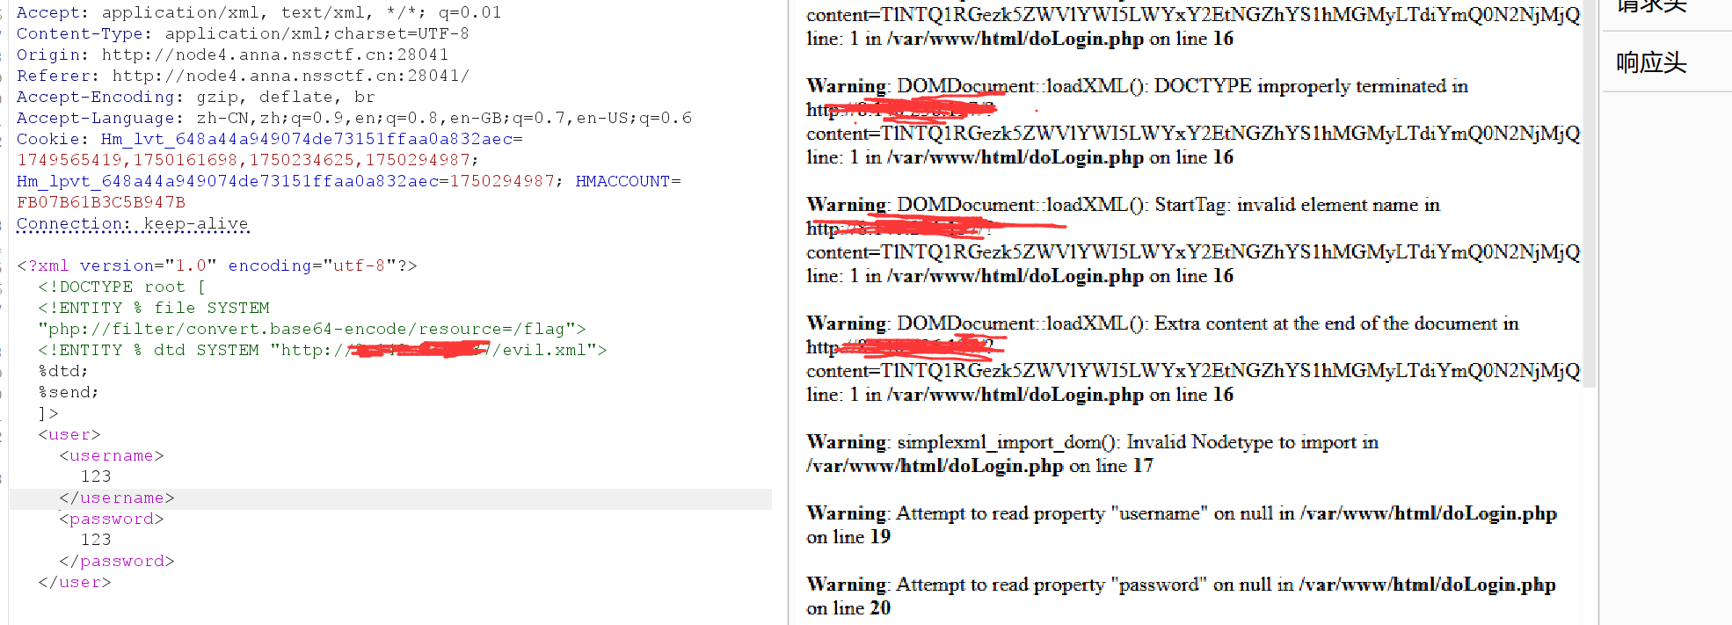Click the opening <username> tag
1732x625 pixels.
[x=112, y=455]
